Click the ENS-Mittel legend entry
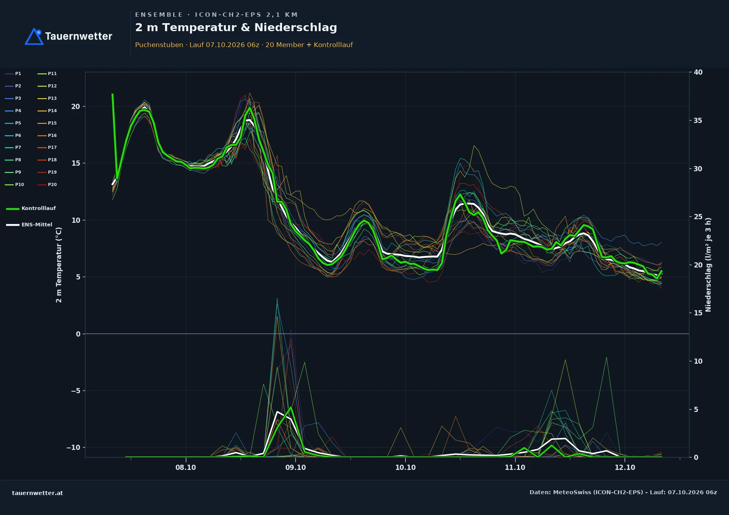729x515 pixels. [x=29, y=225]
